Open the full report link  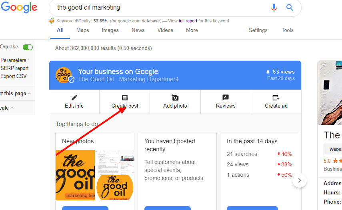188,21
